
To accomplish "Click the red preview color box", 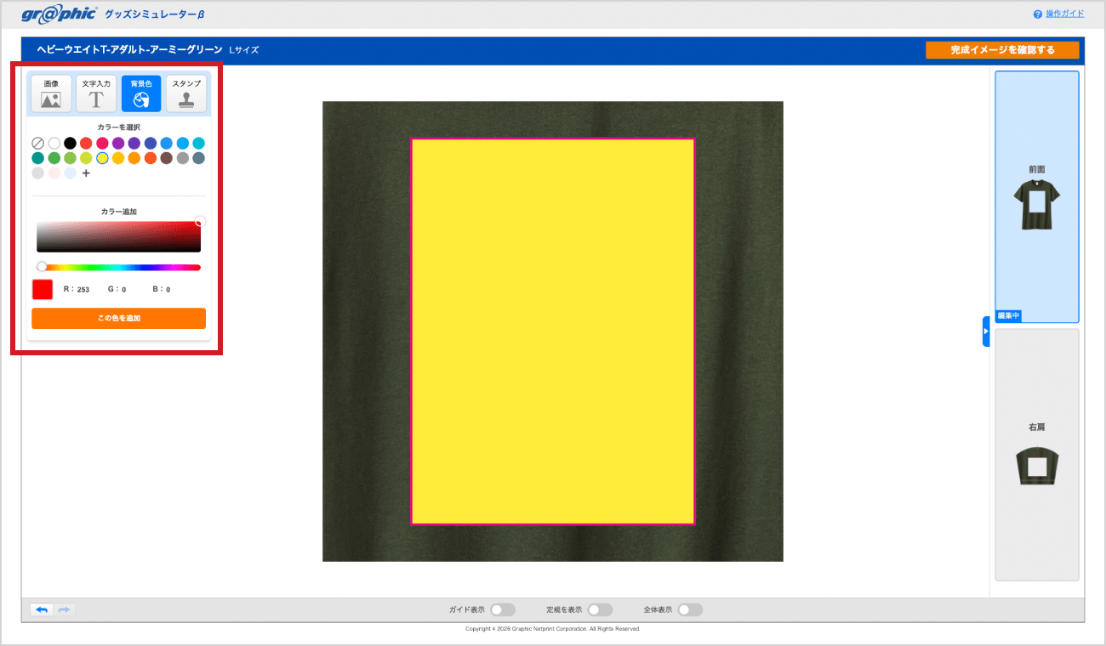I will click(43, 289).
